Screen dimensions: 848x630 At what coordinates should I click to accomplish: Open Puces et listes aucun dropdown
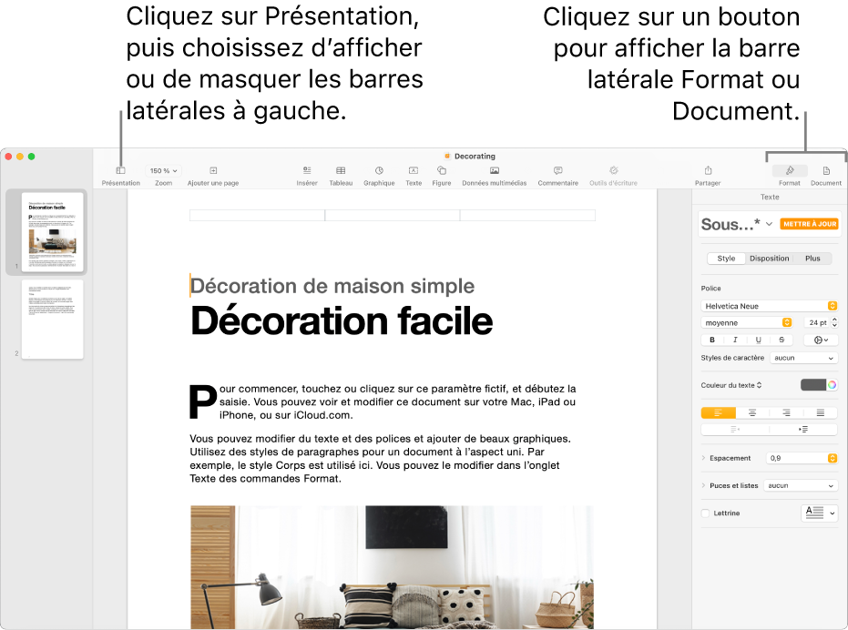point(801,485)
